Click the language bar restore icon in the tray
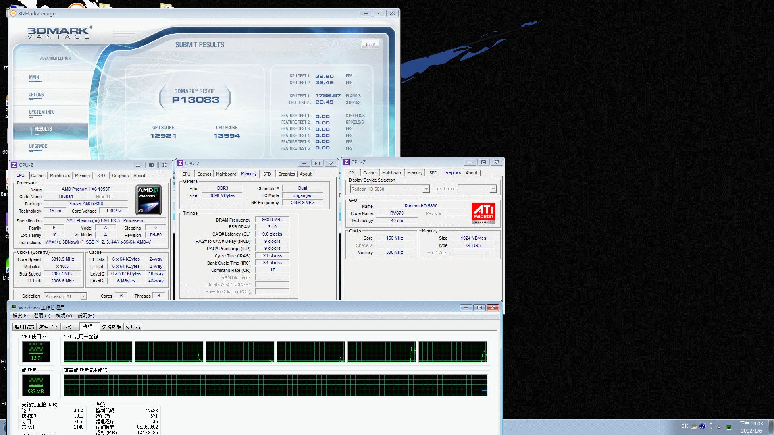This screenshot has height=435, width=774. pyautogui.click(x=712, y=424)
